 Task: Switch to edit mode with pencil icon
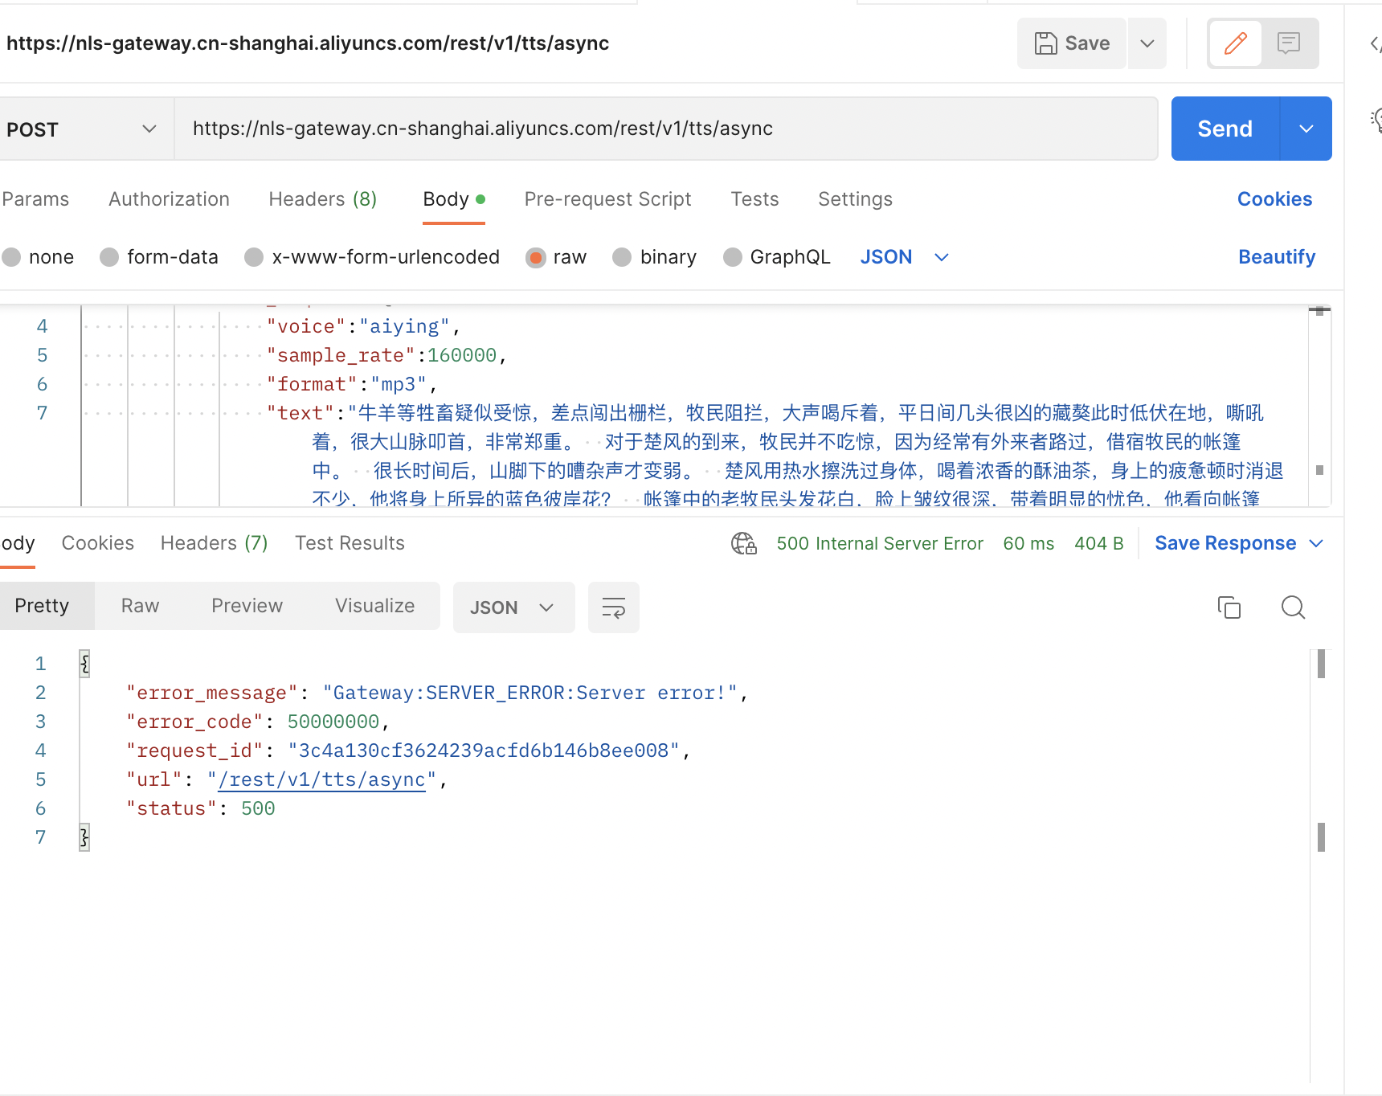(x=1235, y=43)
